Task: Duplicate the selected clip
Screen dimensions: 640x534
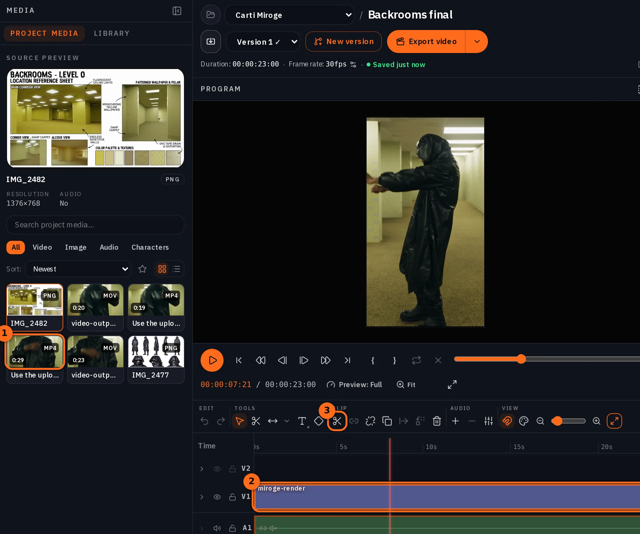Action: coord(387,421)
